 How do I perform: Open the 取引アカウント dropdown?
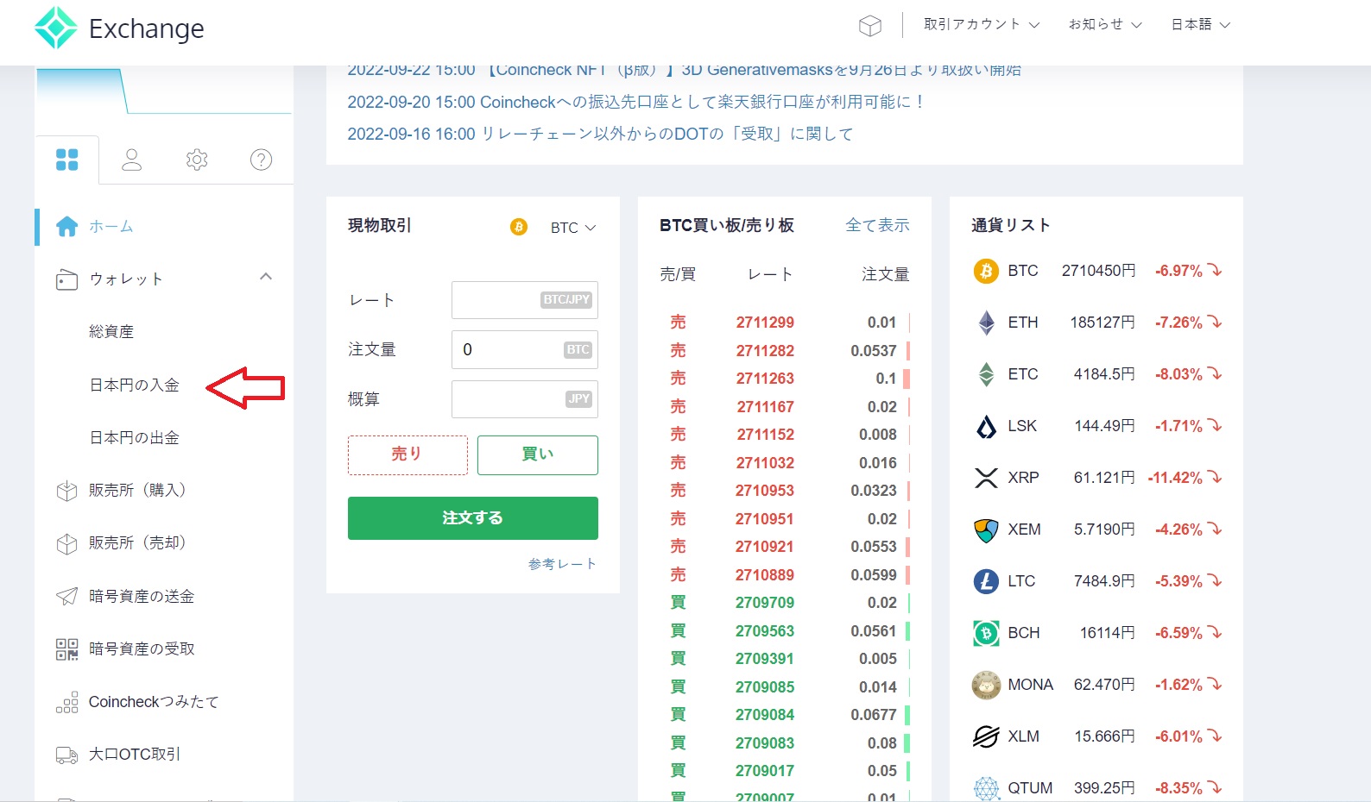[x=982, y=24]
